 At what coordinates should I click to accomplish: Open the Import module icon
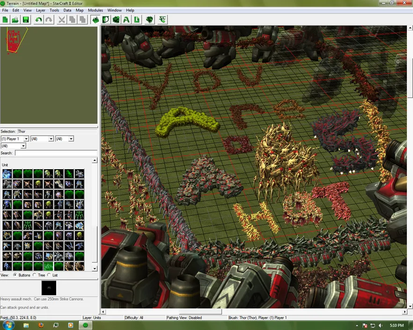137,20
